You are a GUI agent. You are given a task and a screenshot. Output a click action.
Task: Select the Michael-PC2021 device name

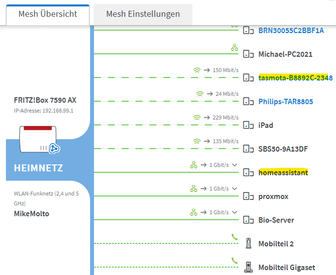tap(285, 54)
